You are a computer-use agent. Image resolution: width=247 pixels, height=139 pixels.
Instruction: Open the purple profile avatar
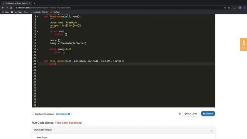(240, 8)
